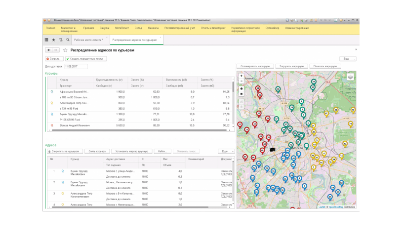Screen dimensions: 402x245
Task: Click the Save icon in the title bar
Action: [x=287, y=20]
